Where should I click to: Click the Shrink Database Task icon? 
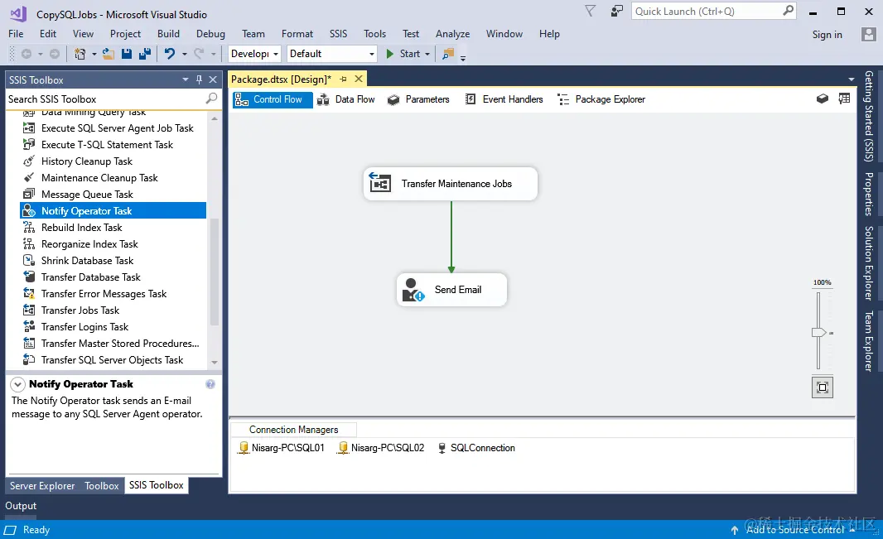click(x=29, y=261)
